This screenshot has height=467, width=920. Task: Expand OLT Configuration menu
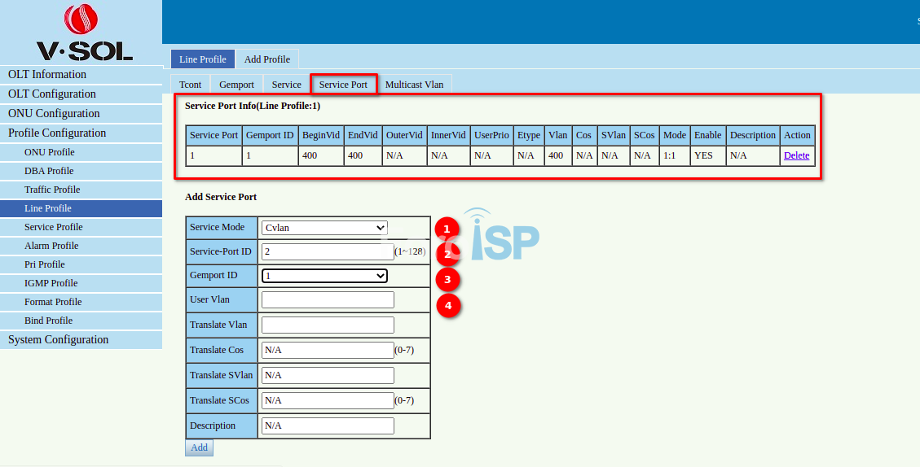(x=52, y=94)
